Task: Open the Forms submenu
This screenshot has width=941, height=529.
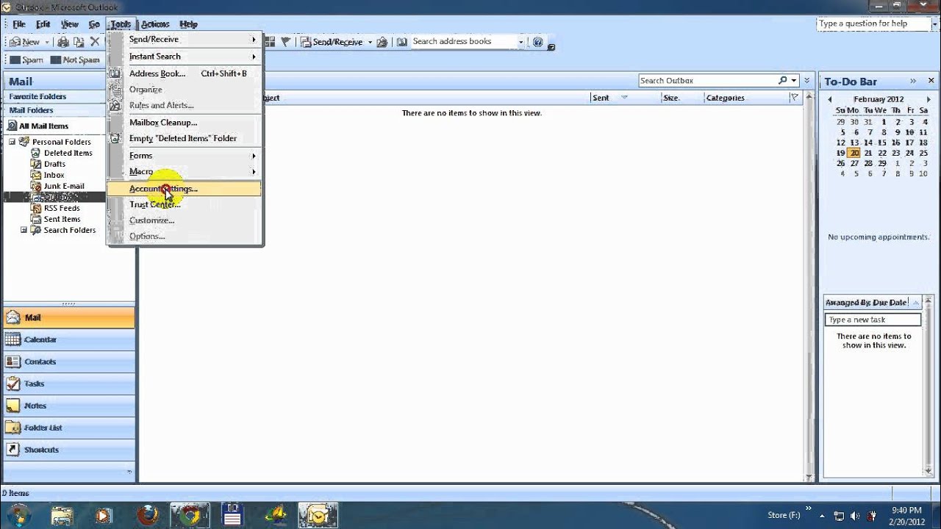Action: click(185, 155)
